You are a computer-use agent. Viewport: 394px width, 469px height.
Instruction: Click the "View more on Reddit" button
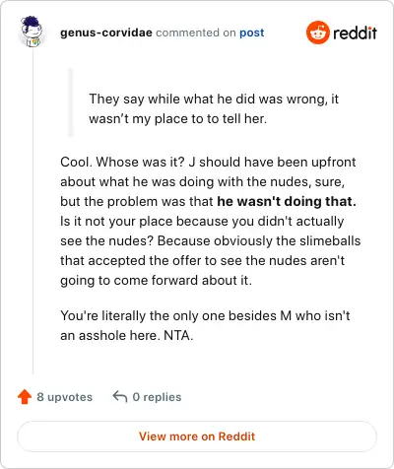pyautogui.click(x=197, y=436)
